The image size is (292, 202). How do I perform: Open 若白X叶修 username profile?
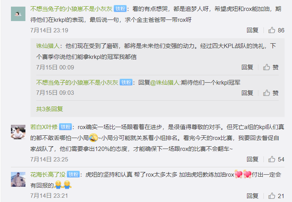44,127
